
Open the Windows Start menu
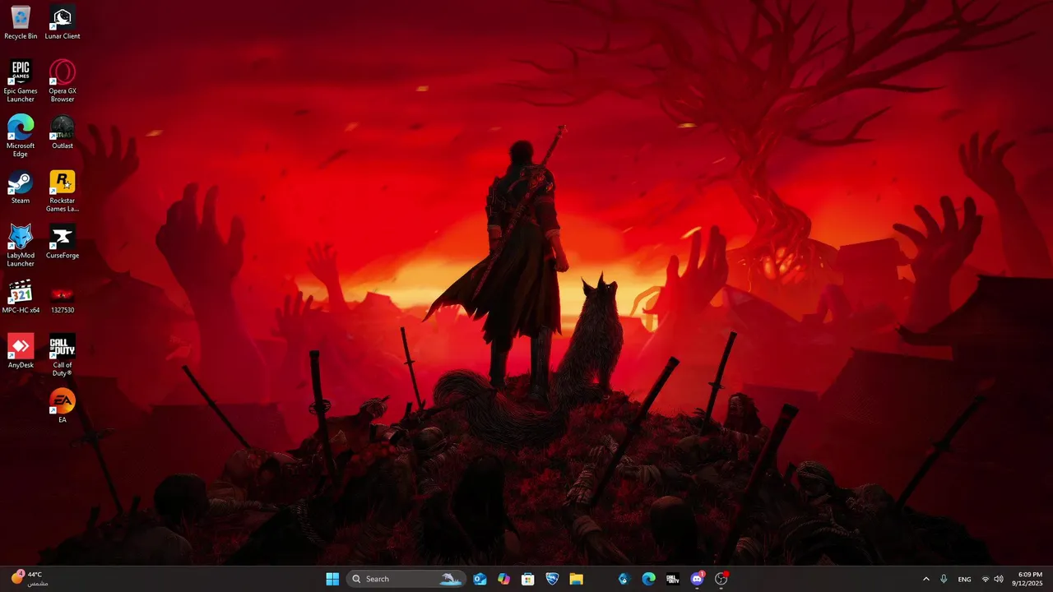point(332,579)
